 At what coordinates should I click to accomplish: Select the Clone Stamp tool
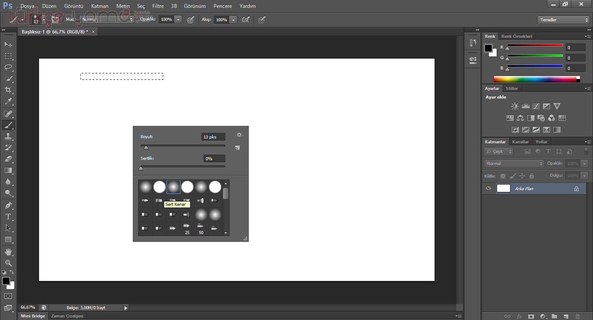(x=8, y=136)
